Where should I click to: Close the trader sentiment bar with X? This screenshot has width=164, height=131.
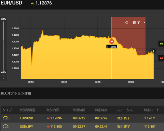[3, 78]
